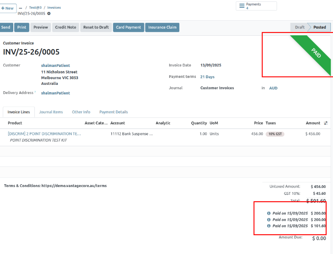
Task: Click the Insurance Claim button
Action: 162,28
